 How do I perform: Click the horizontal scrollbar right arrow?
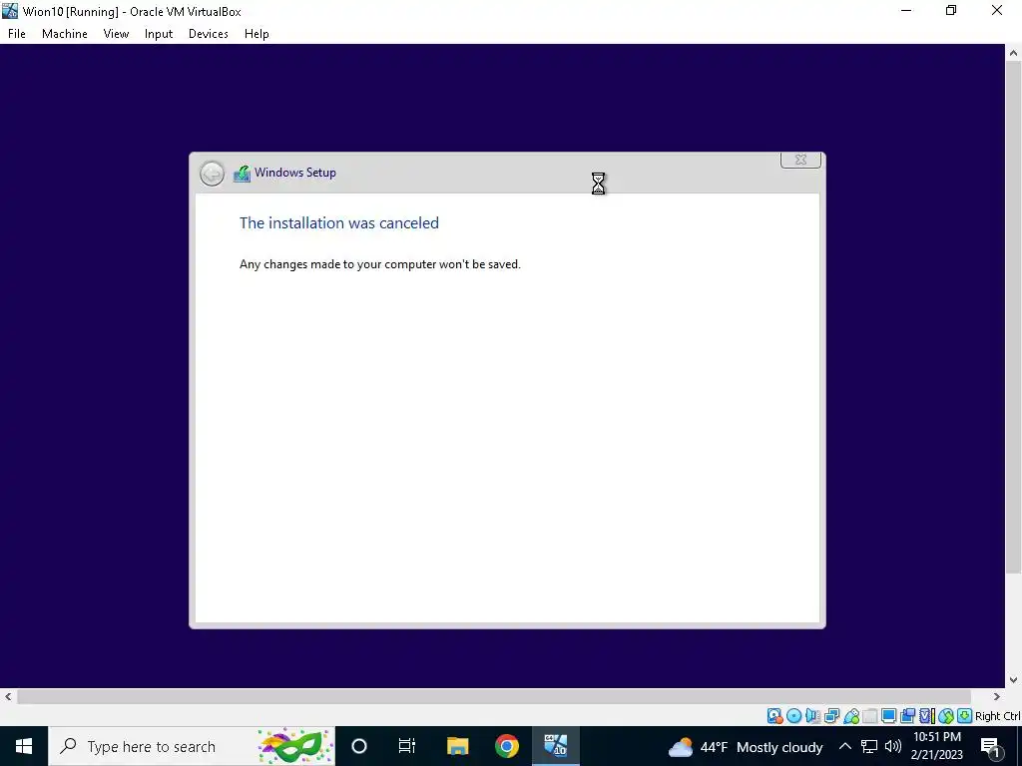coord(996,696)
